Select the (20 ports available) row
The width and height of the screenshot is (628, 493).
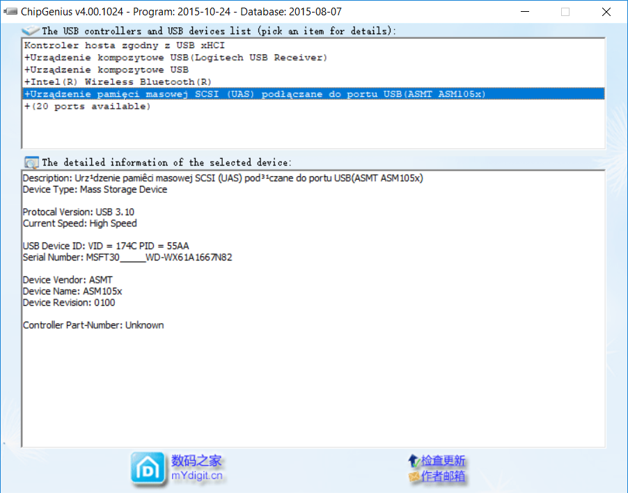tap(313, 106)
